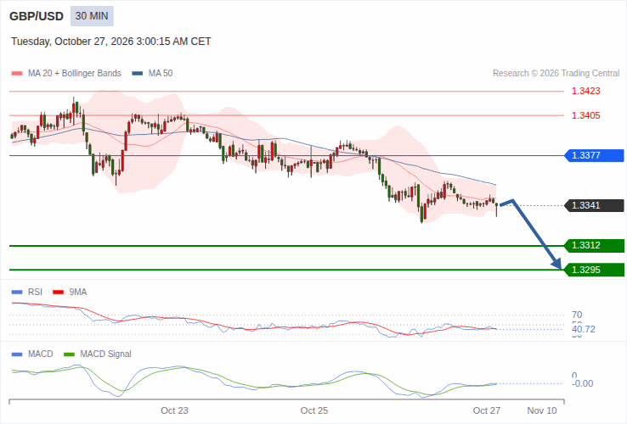Click the MA 20 + Bollinger Bands legend label

pos(75,74)
